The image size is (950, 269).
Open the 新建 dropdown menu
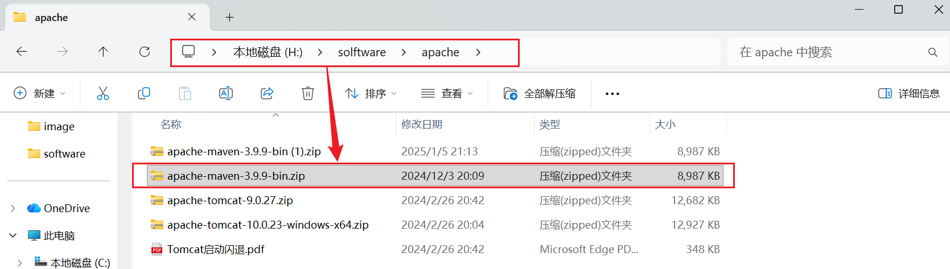[39, 93]
